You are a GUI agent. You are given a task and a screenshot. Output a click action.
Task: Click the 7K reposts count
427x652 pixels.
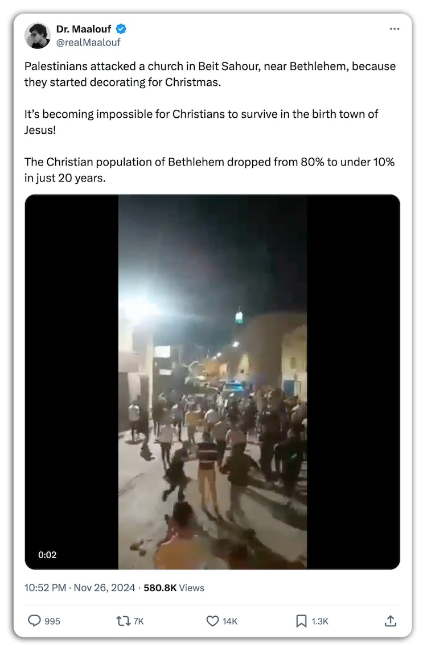tap(138, 621)
